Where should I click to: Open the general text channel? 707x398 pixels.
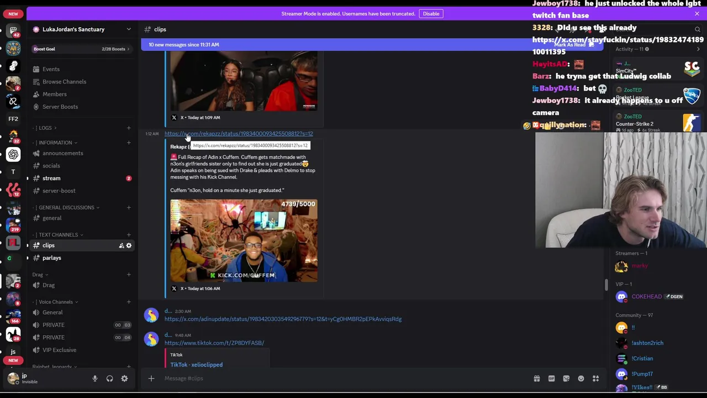82,218
